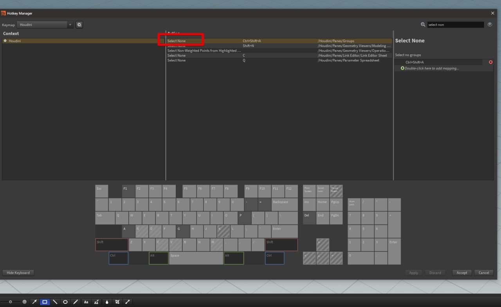Toggle the right Alt modifier key
This screenshot has width=501, height=307.
pos(234,258)
